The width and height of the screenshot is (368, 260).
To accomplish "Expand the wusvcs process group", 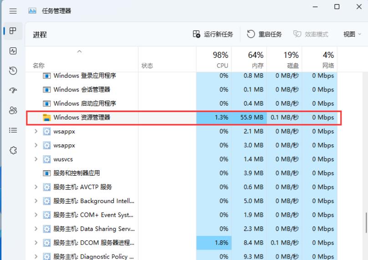I will pos(36,159).
